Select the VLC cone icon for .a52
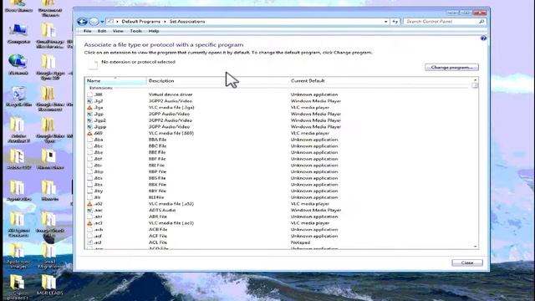Screen dimensions: 535x301 [x=89, y=204]
